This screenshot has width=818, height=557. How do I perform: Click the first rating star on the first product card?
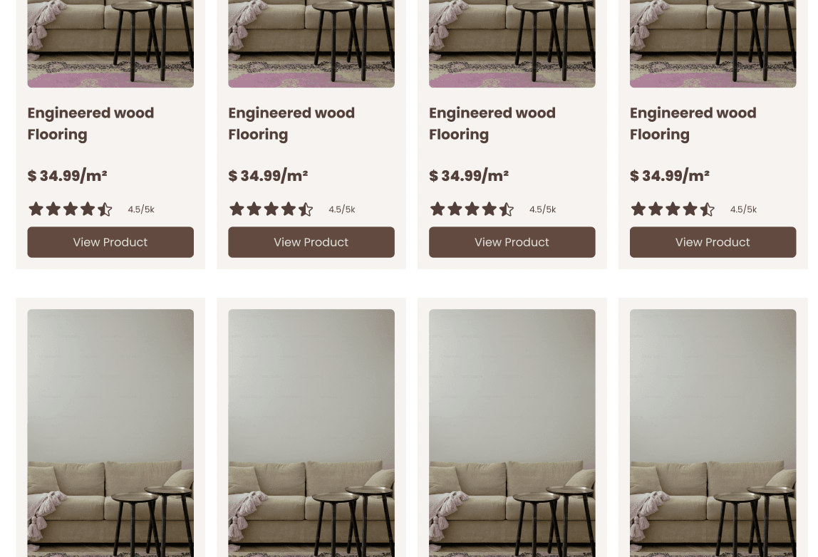36,209
